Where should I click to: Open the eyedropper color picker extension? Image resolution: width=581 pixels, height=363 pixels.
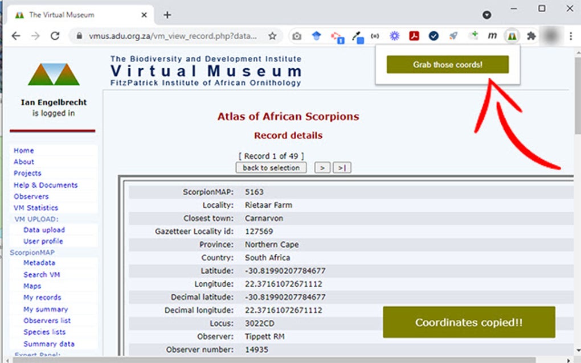(358, 35)
